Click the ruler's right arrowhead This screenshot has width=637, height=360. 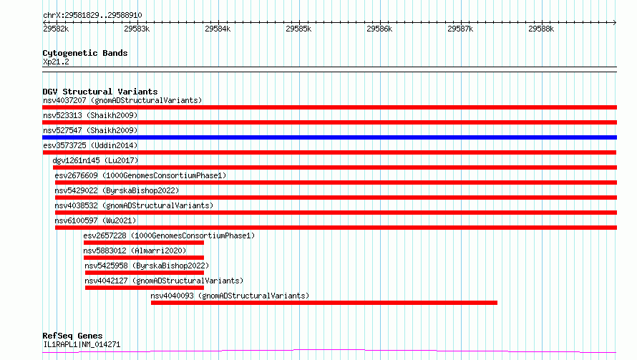click(615, 22)
